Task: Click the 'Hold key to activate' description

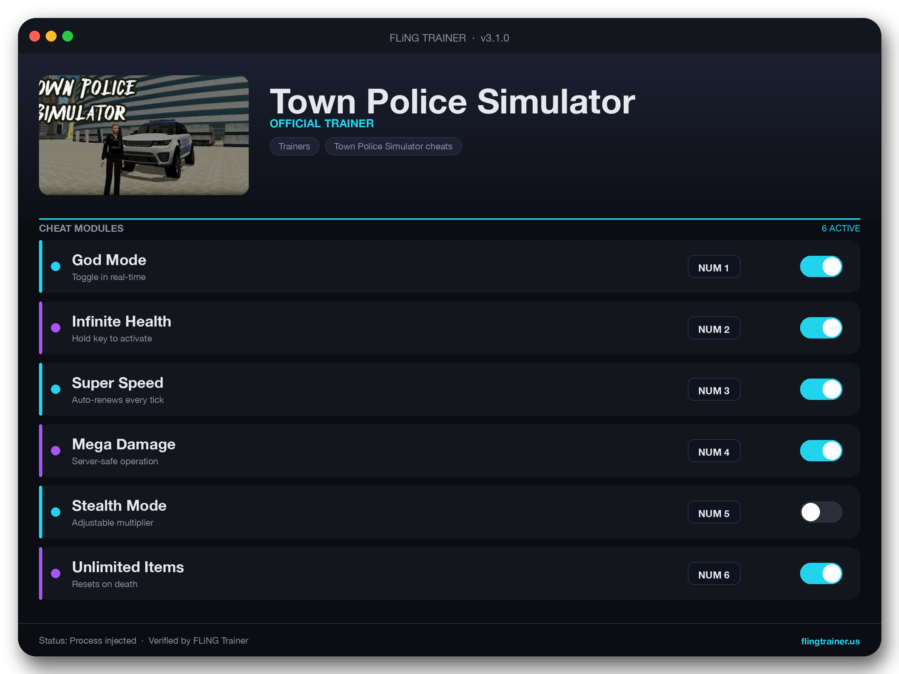Action: pos(112,338)
